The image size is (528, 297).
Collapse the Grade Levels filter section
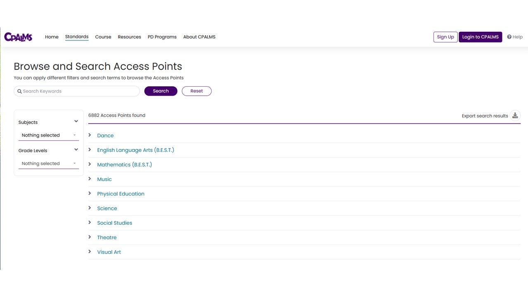pyautogui.click(x=76, y=150)
